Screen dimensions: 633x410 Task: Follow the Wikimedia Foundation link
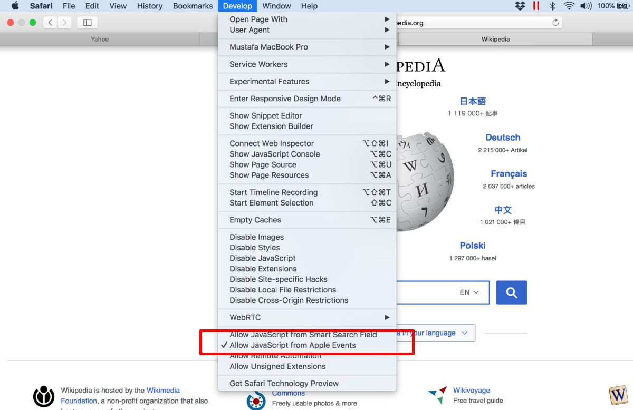(x=120, y=396)
